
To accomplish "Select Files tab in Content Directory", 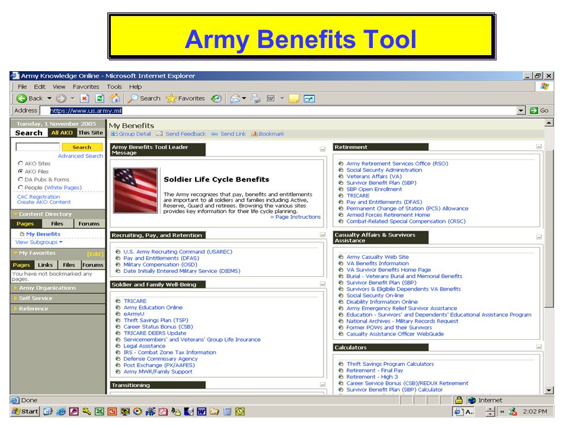I will pos(57,224).
